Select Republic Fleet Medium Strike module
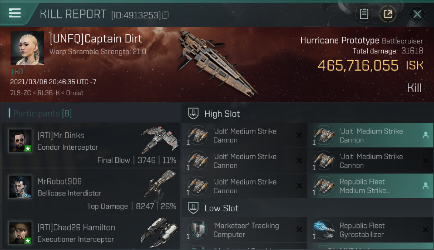 tap(371, 186)
